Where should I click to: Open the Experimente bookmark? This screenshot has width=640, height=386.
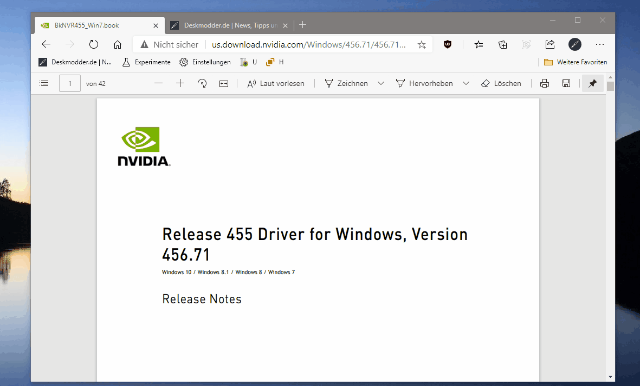tap(146, 62)
